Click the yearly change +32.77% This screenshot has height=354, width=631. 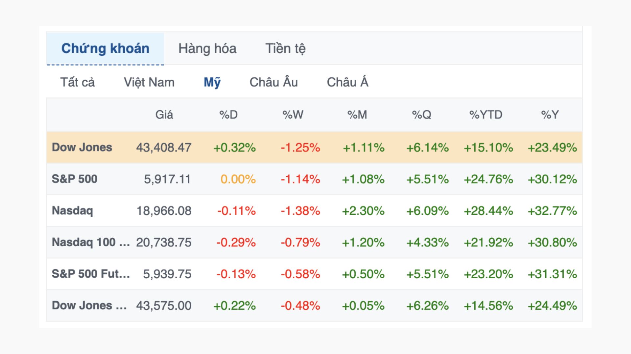tap(552, 211)
